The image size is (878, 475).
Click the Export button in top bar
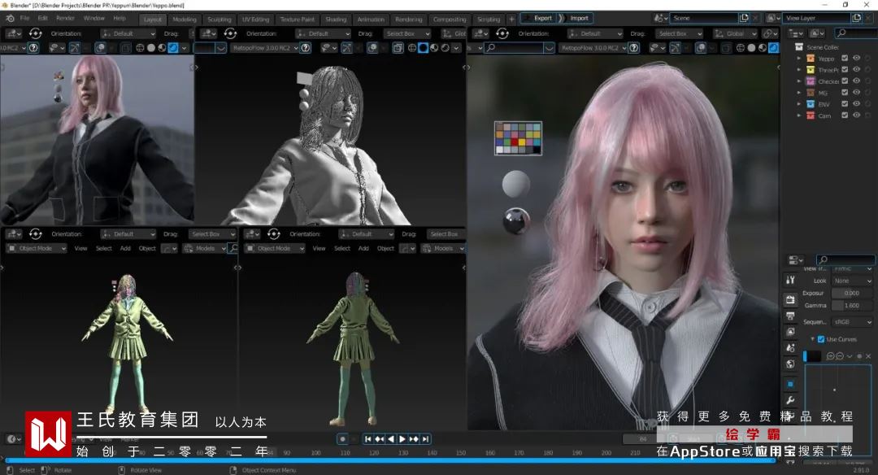(x=539, y=18)
